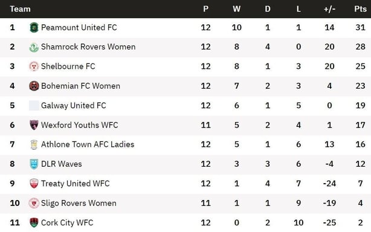
Task: Click the Shelbourne FC crest icon
Action: coord(34,66)
